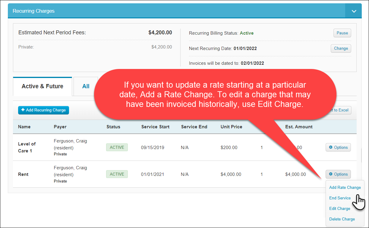Click Add Recurring Charge button

43,110
